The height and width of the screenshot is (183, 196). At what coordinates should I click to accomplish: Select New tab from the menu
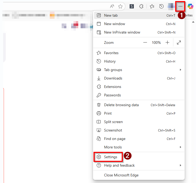139,15
